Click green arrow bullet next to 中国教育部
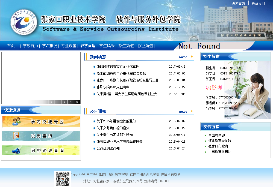The width and height of the screenshot is (273, 189). click(206, 136)
